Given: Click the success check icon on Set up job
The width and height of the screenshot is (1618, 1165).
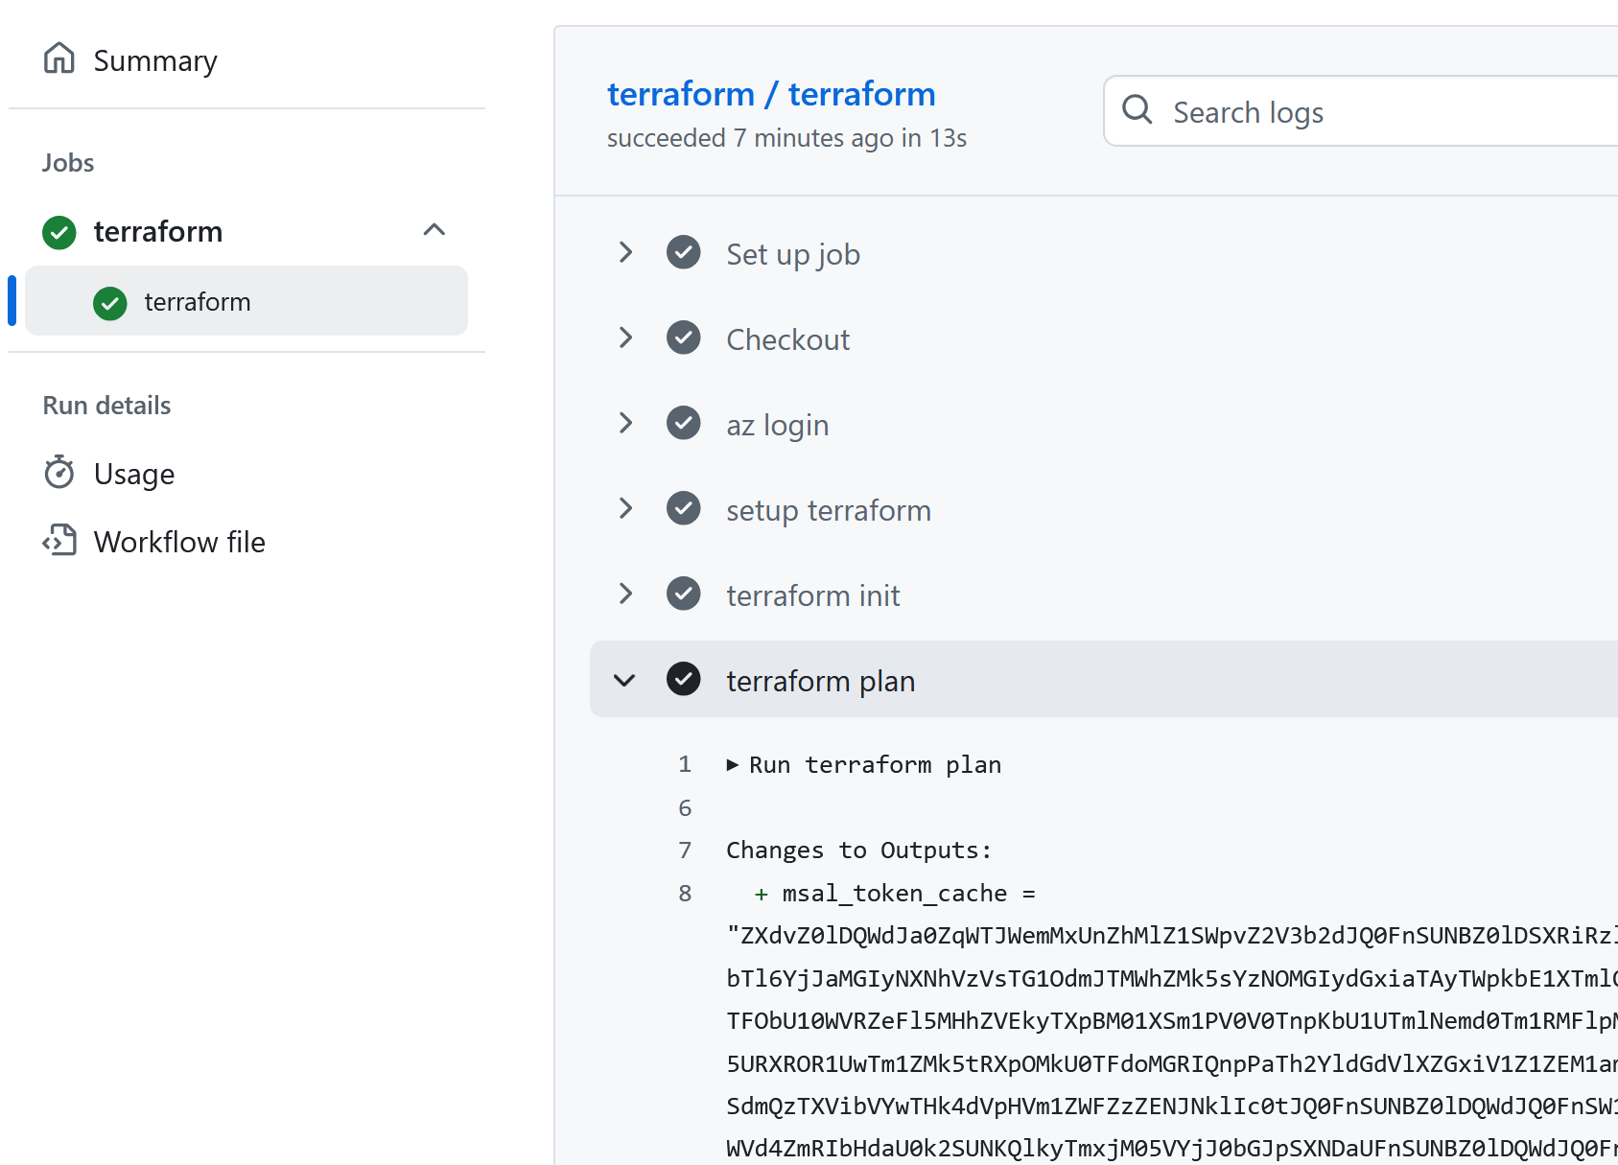Looking at the screenshot, I should click(683, 252).
